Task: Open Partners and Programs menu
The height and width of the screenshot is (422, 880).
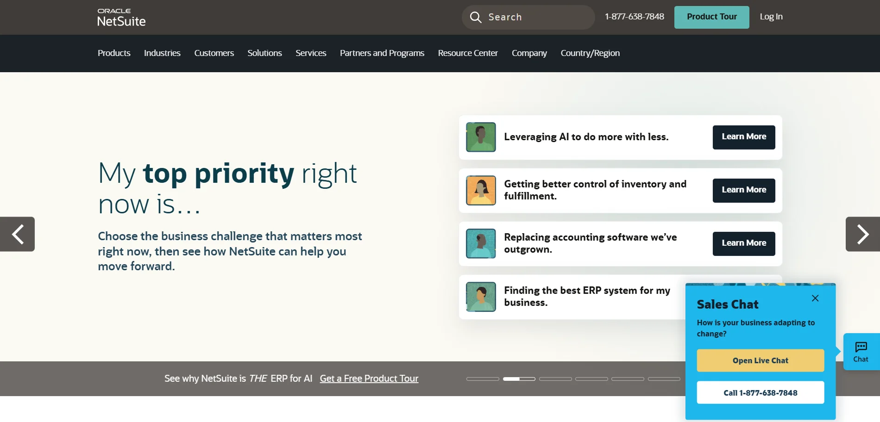Action: [x=382, y=53]
